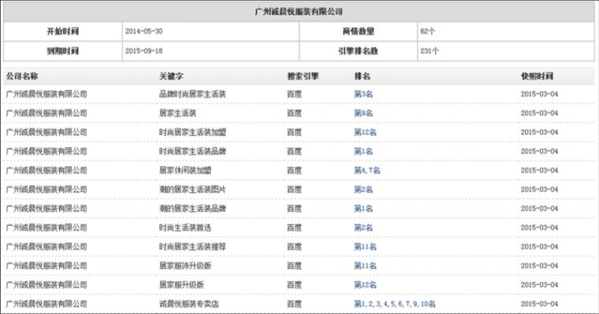
Task: Select the keyword 居家服升级版
Action: 181,285
